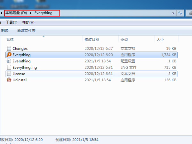Select the License file name
The image size is (192, 144).
(19, 74)
